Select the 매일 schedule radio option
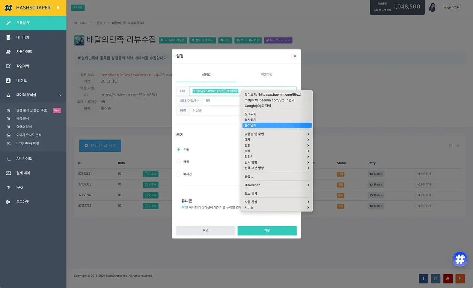 tap(179, 162)
